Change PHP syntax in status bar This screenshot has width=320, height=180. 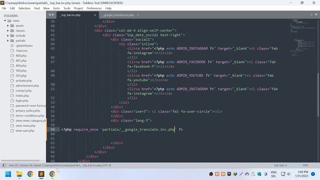pyautogui.click(x=305, y=165)
